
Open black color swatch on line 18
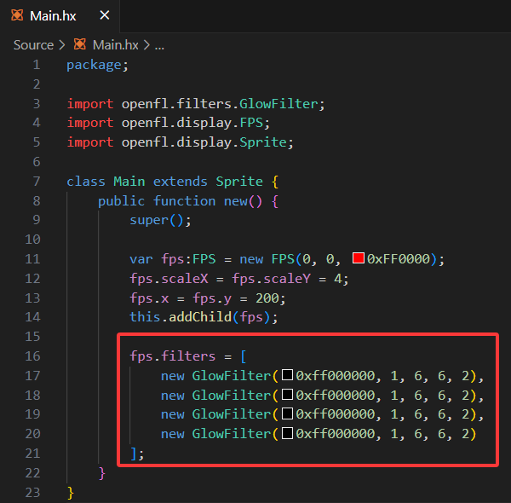coord(287,394)
